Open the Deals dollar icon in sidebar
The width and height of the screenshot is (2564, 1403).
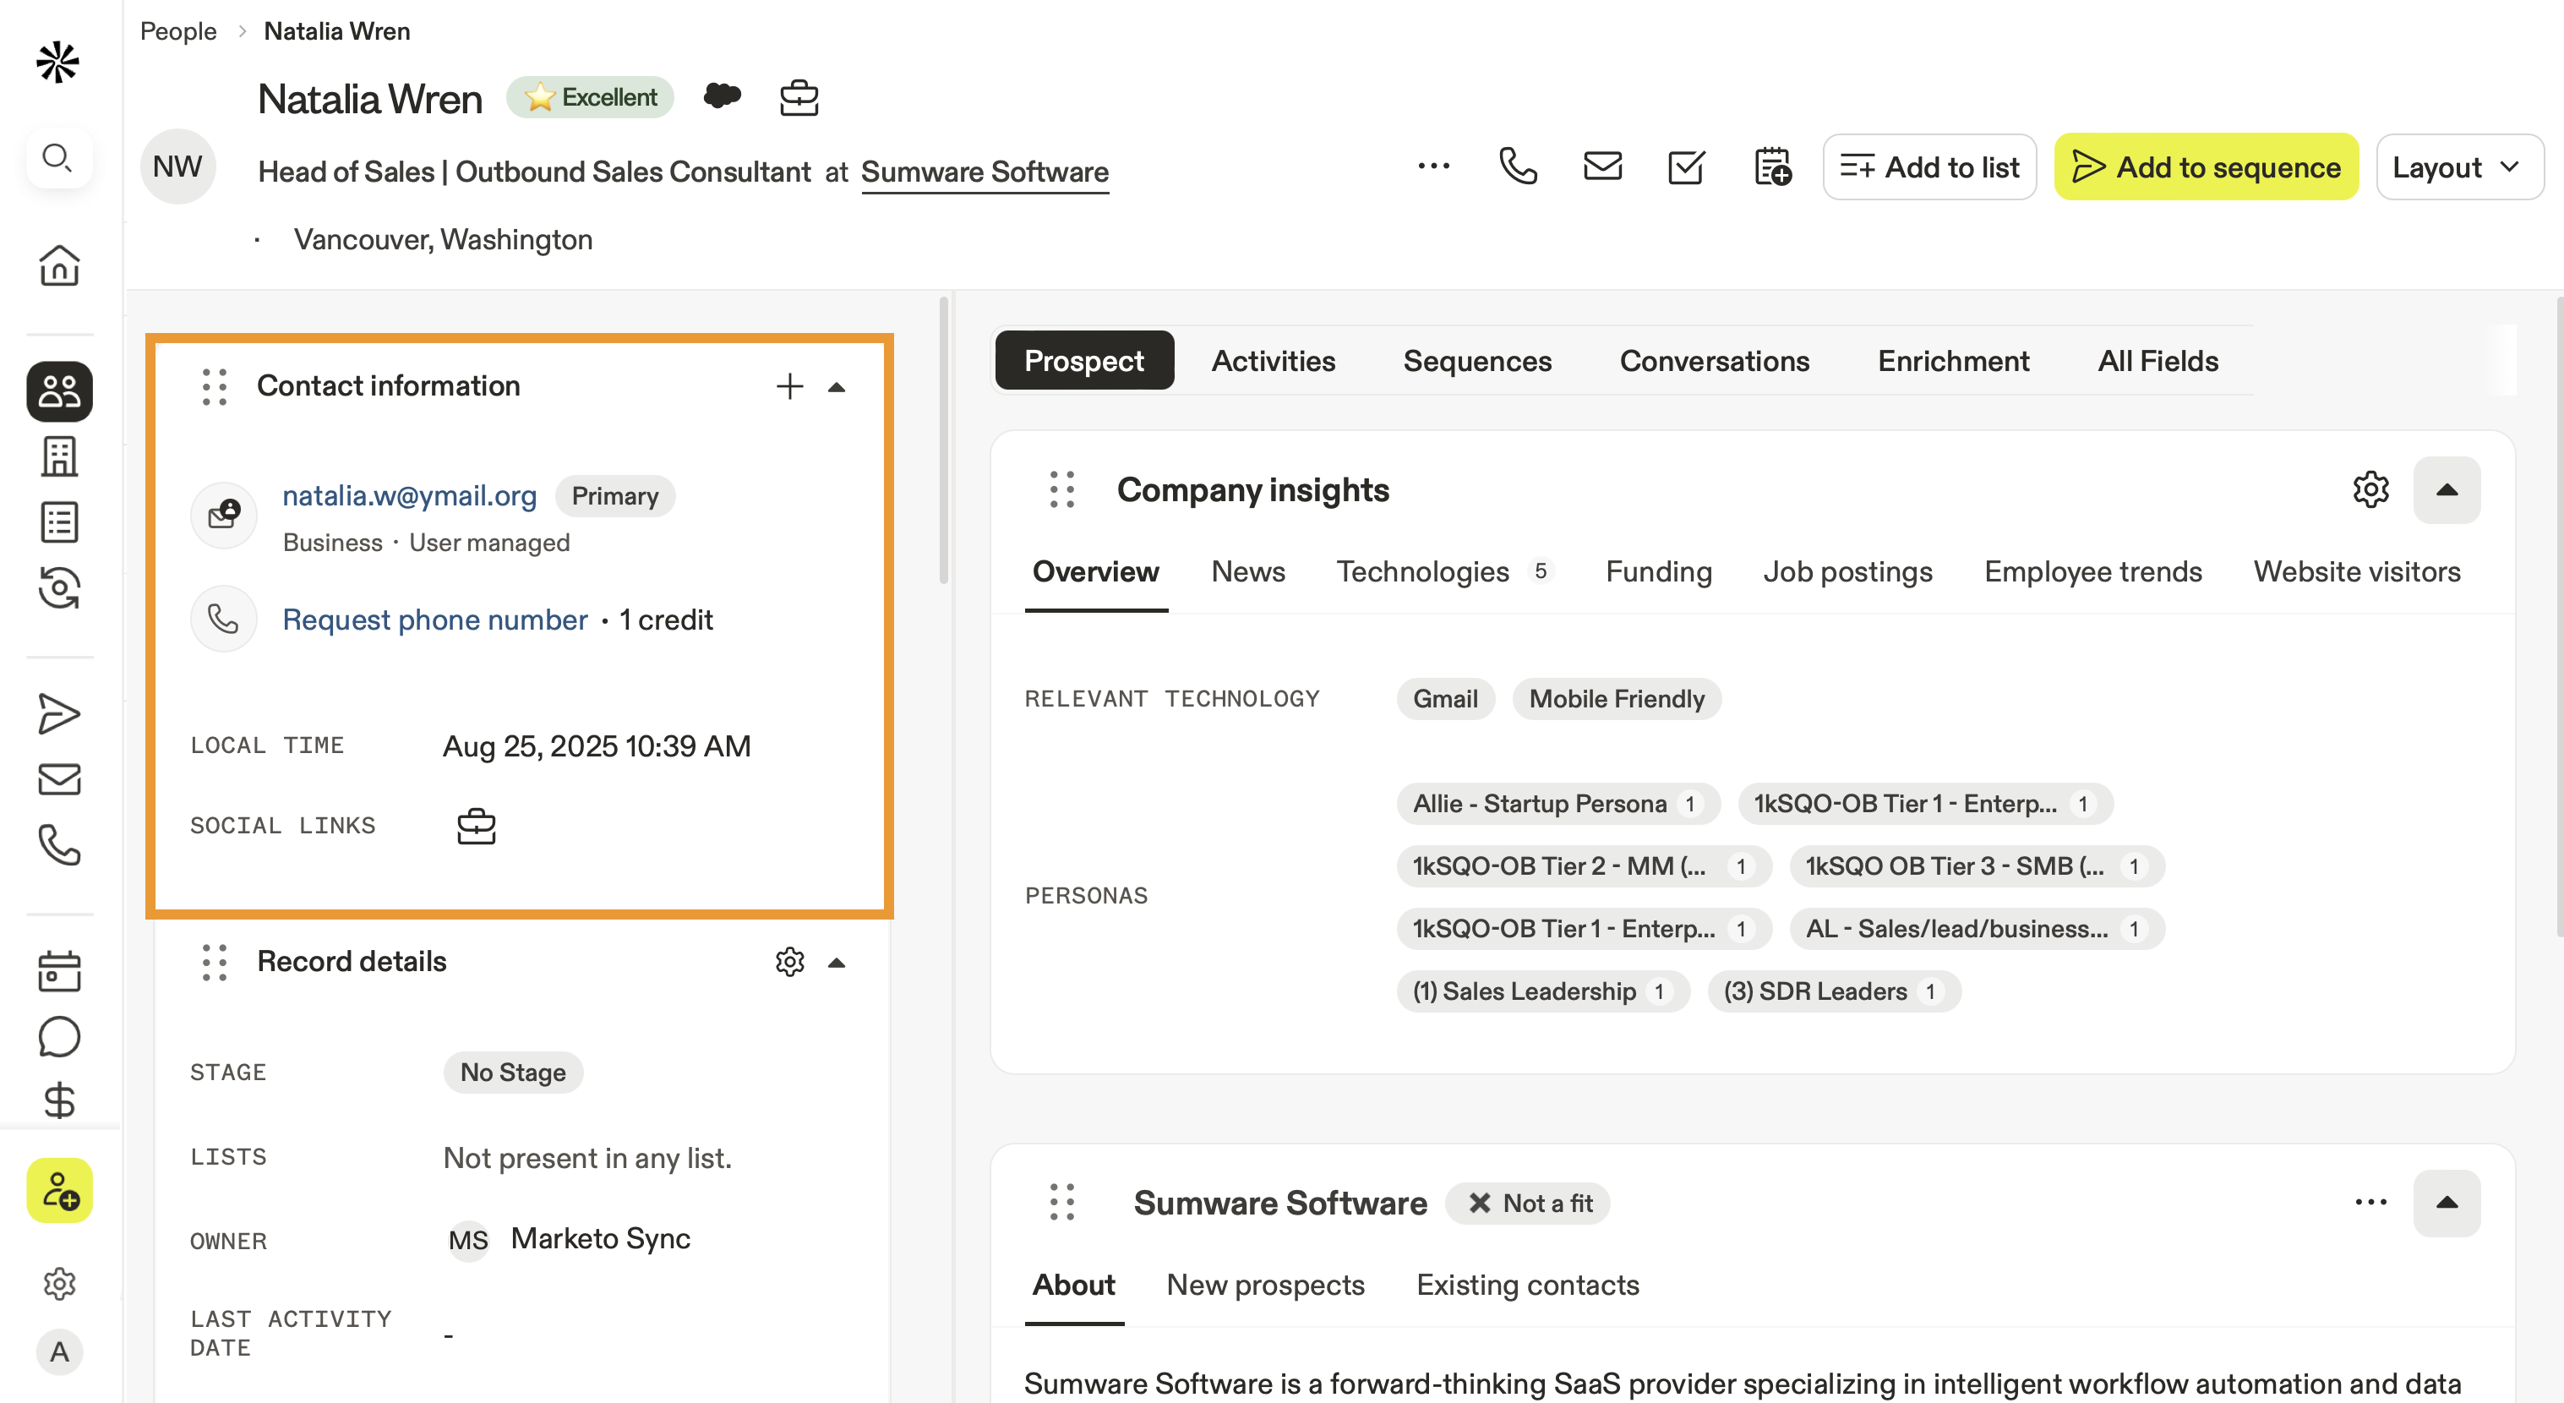pyautogui.click(x=58, y=1101)
